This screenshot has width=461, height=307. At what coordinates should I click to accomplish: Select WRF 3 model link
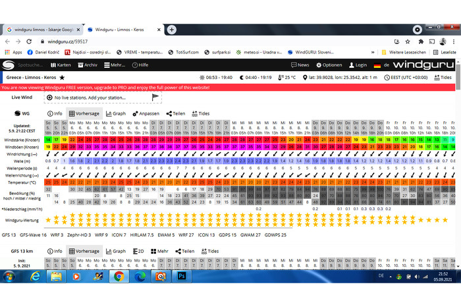point(57,235)
